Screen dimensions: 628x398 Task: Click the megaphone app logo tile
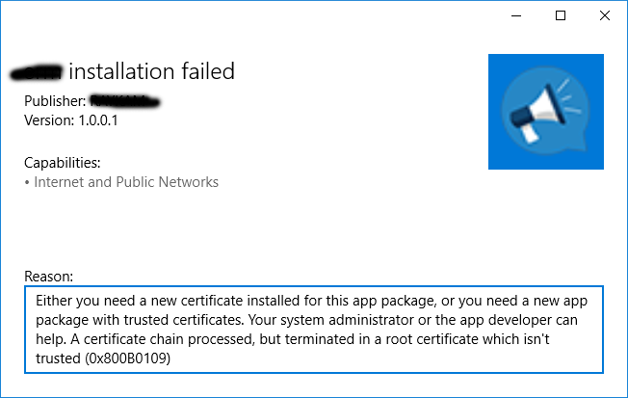545,112
